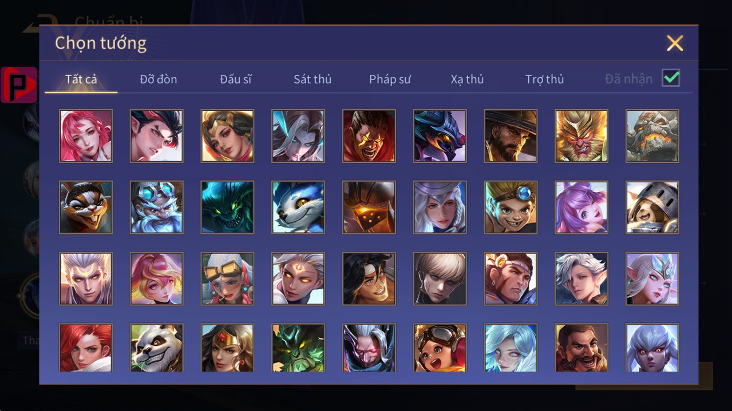Toggle the Đã nhận checkbox
Screen dimensions: 732x411
click(671, 78)
